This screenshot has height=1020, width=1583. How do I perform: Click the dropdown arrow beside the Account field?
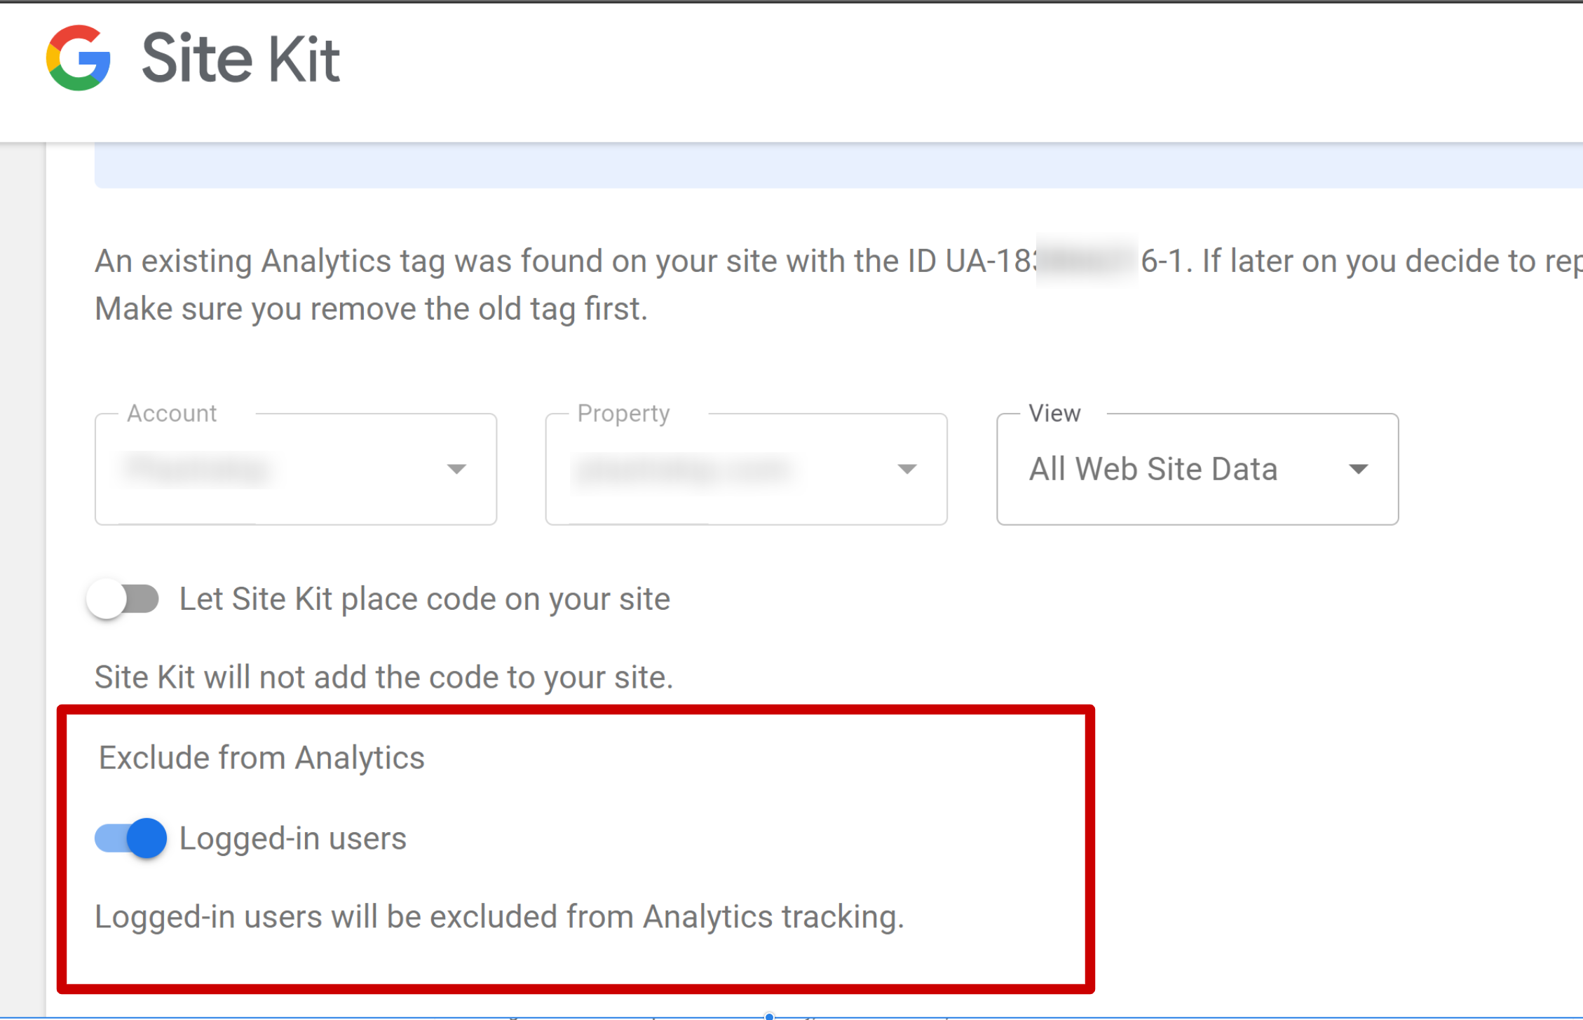[x=456, y=468]
